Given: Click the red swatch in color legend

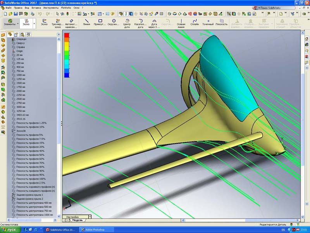Looking at the screenshot, I should coord(67,35).
